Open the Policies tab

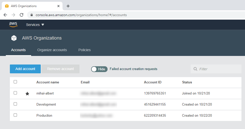click(84, 50)
